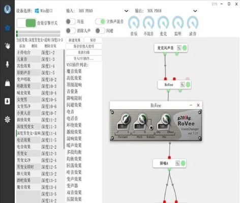Open the clapping hands sidebar section

point(7,46)
